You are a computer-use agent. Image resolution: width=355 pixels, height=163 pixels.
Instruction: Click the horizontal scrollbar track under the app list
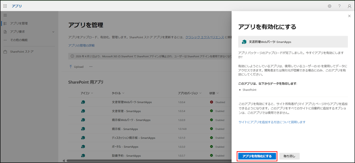coord(148,161)
